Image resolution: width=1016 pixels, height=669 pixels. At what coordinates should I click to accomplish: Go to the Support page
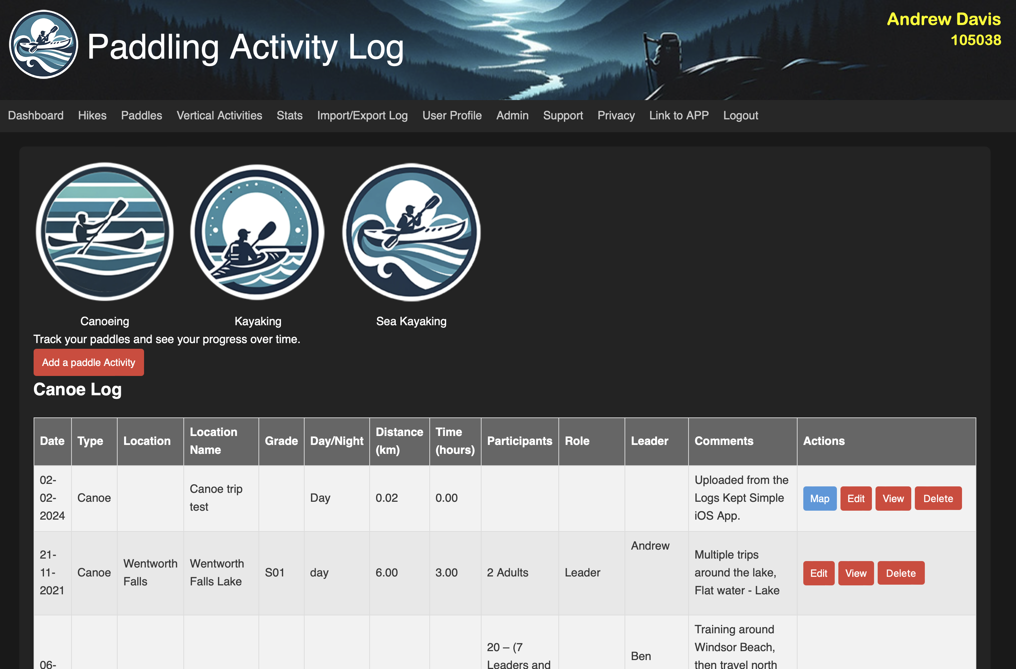(x=563, y=116)
